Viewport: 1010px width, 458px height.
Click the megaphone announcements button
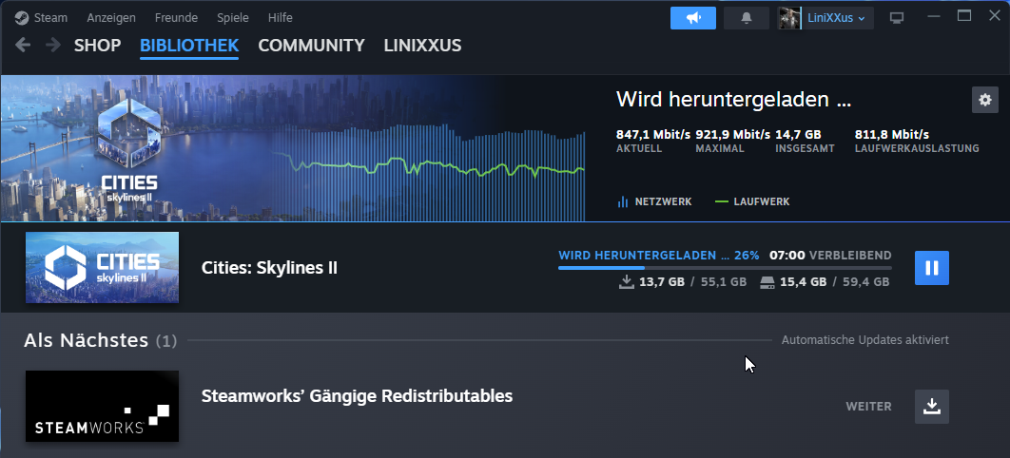pyautogui.click(x=693, y=18)
